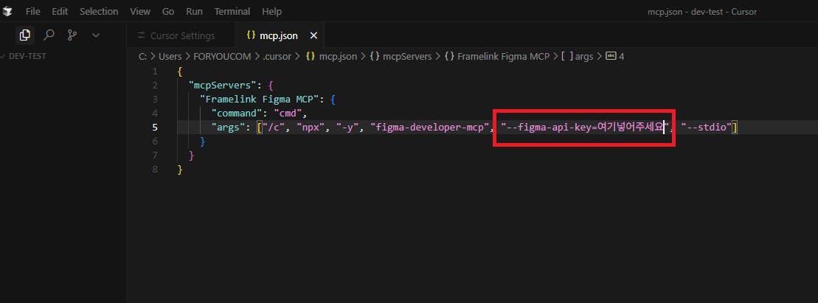Click the "cmd" value text
This screenshot has height=303, width=818.
(288, 114)
